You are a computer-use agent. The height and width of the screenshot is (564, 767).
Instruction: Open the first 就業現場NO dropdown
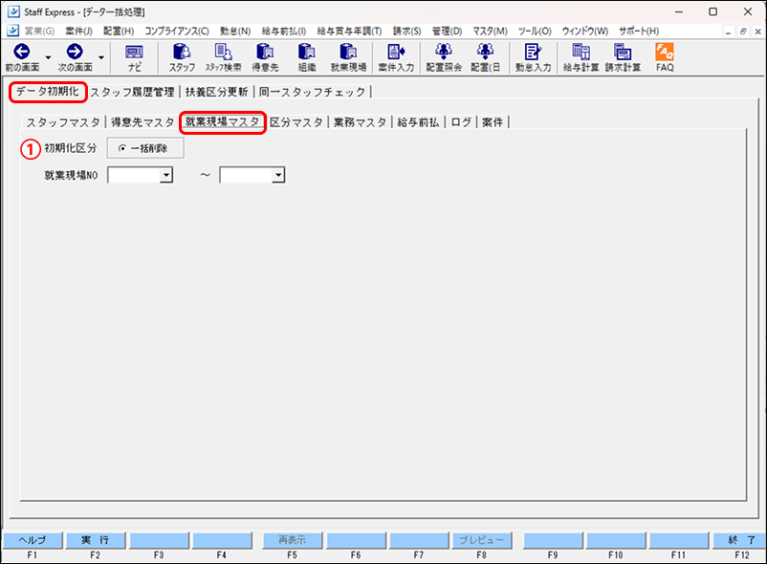[x=164, y=175]
